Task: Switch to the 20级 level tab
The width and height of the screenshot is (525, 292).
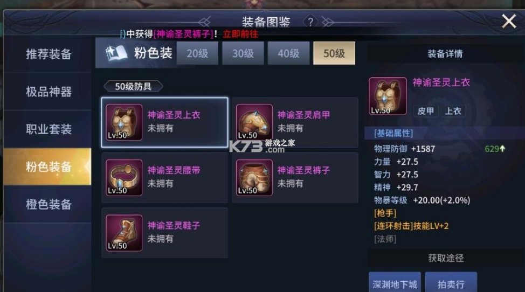Action: click(197, 53)
